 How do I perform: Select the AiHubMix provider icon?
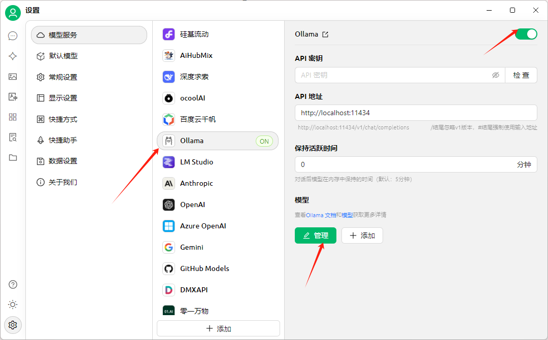pyautogui.click(x=169, y=55)
